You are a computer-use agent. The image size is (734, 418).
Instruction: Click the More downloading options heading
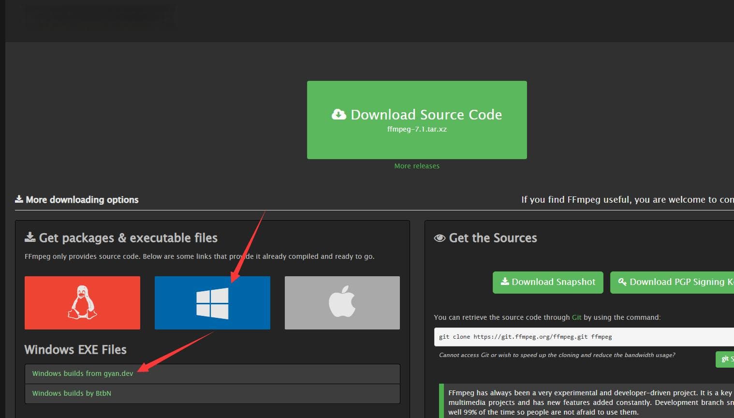click(x=77, y=200)
